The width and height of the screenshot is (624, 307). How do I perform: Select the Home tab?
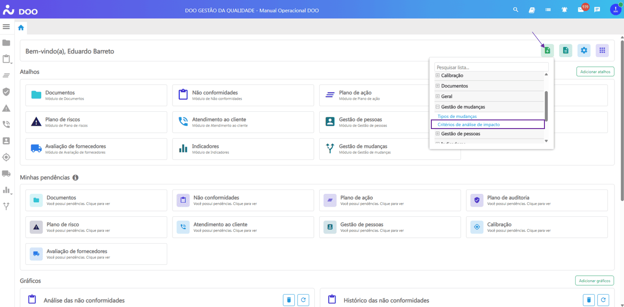(21, 28)
